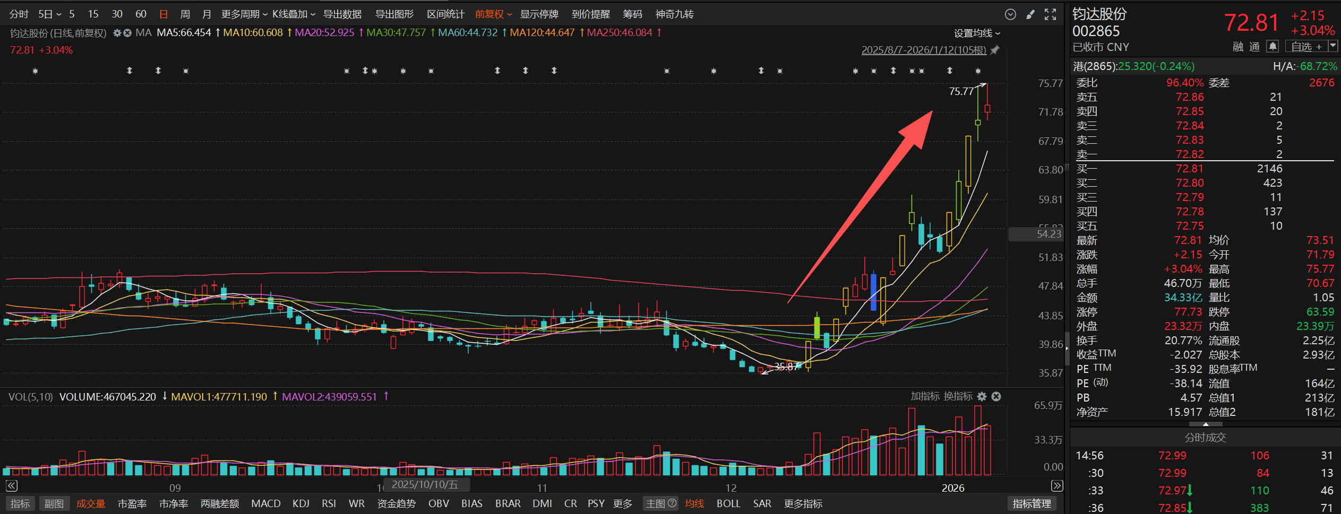Open the 更多周期 period dropdown
1341x514 pixels.
tap(244, 14)
